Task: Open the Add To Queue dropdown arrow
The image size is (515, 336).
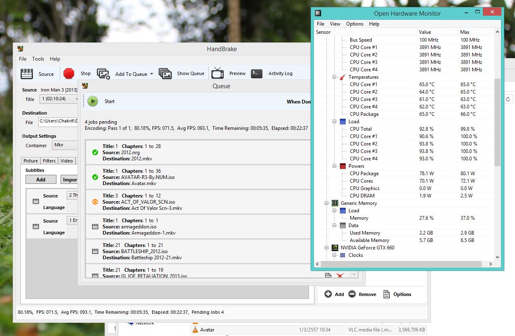Action: [152, 74]
